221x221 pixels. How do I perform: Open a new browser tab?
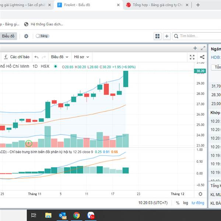tap(198, 5)
